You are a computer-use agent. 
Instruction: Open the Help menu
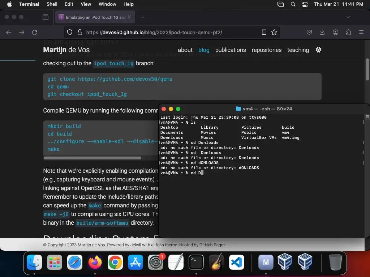click(128, 4)
